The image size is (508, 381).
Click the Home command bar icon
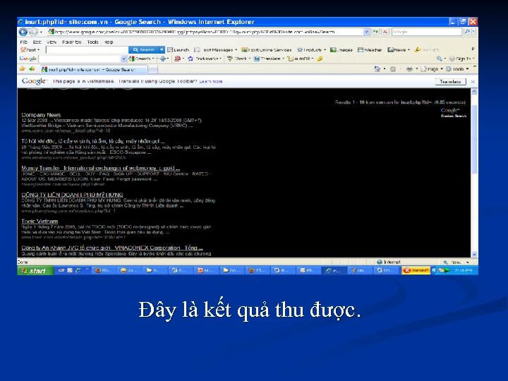377,69
